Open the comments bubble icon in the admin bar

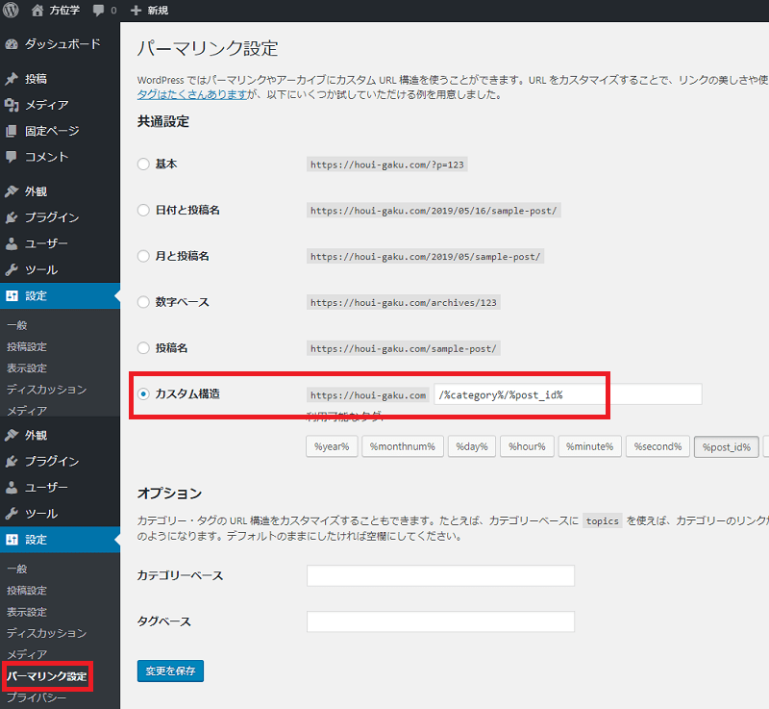(99, 11)
